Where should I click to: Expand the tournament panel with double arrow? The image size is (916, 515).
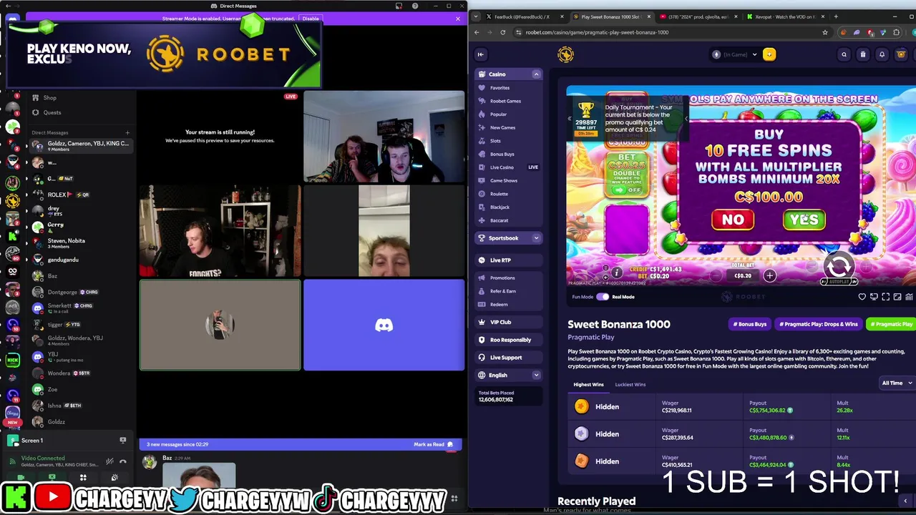(x=570, y=119)
